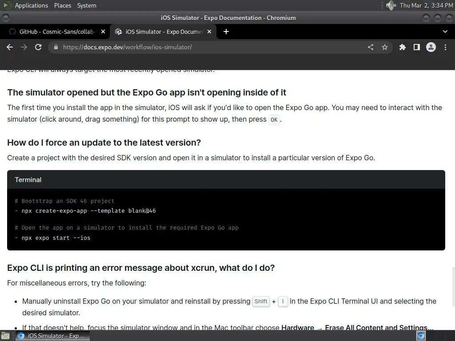The image size is (455, 341).
Task: Click the Bootstrap an SDK 46 comment
Action: (x=64, y=201)
